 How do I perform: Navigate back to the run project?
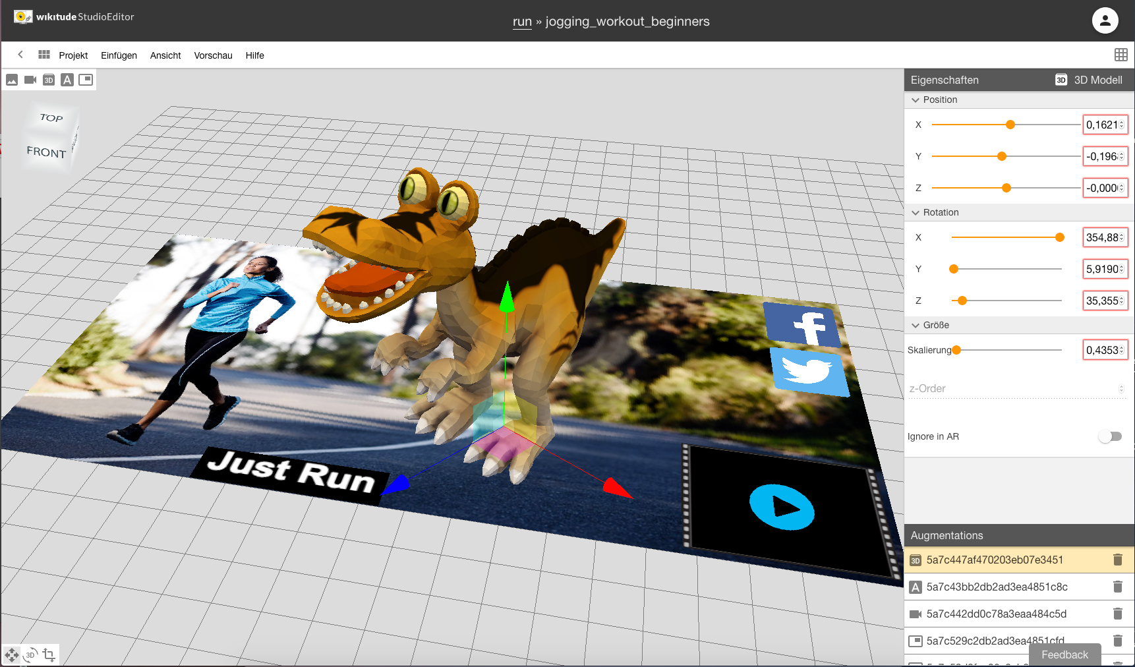[x=521, y=21]
